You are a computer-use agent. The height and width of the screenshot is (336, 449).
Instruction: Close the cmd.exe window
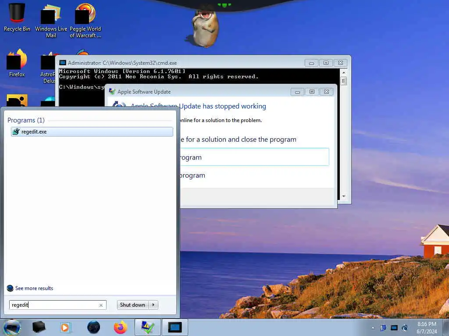click(340, 63)
